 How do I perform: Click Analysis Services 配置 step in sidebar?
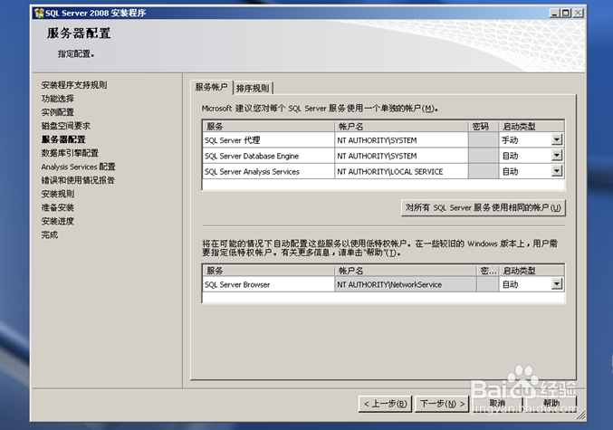tap(78, 167)
